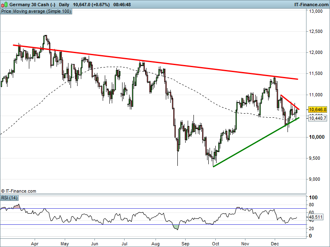The height and width of the screenshot is (247, 330).
Task: Click the IT-Finance.com link at top right
Action: (311, 4)
